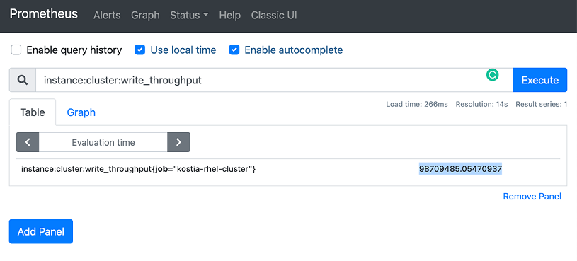Click the green Grammarly icon in query box
The image size is (577, 261).
[492, 75]
